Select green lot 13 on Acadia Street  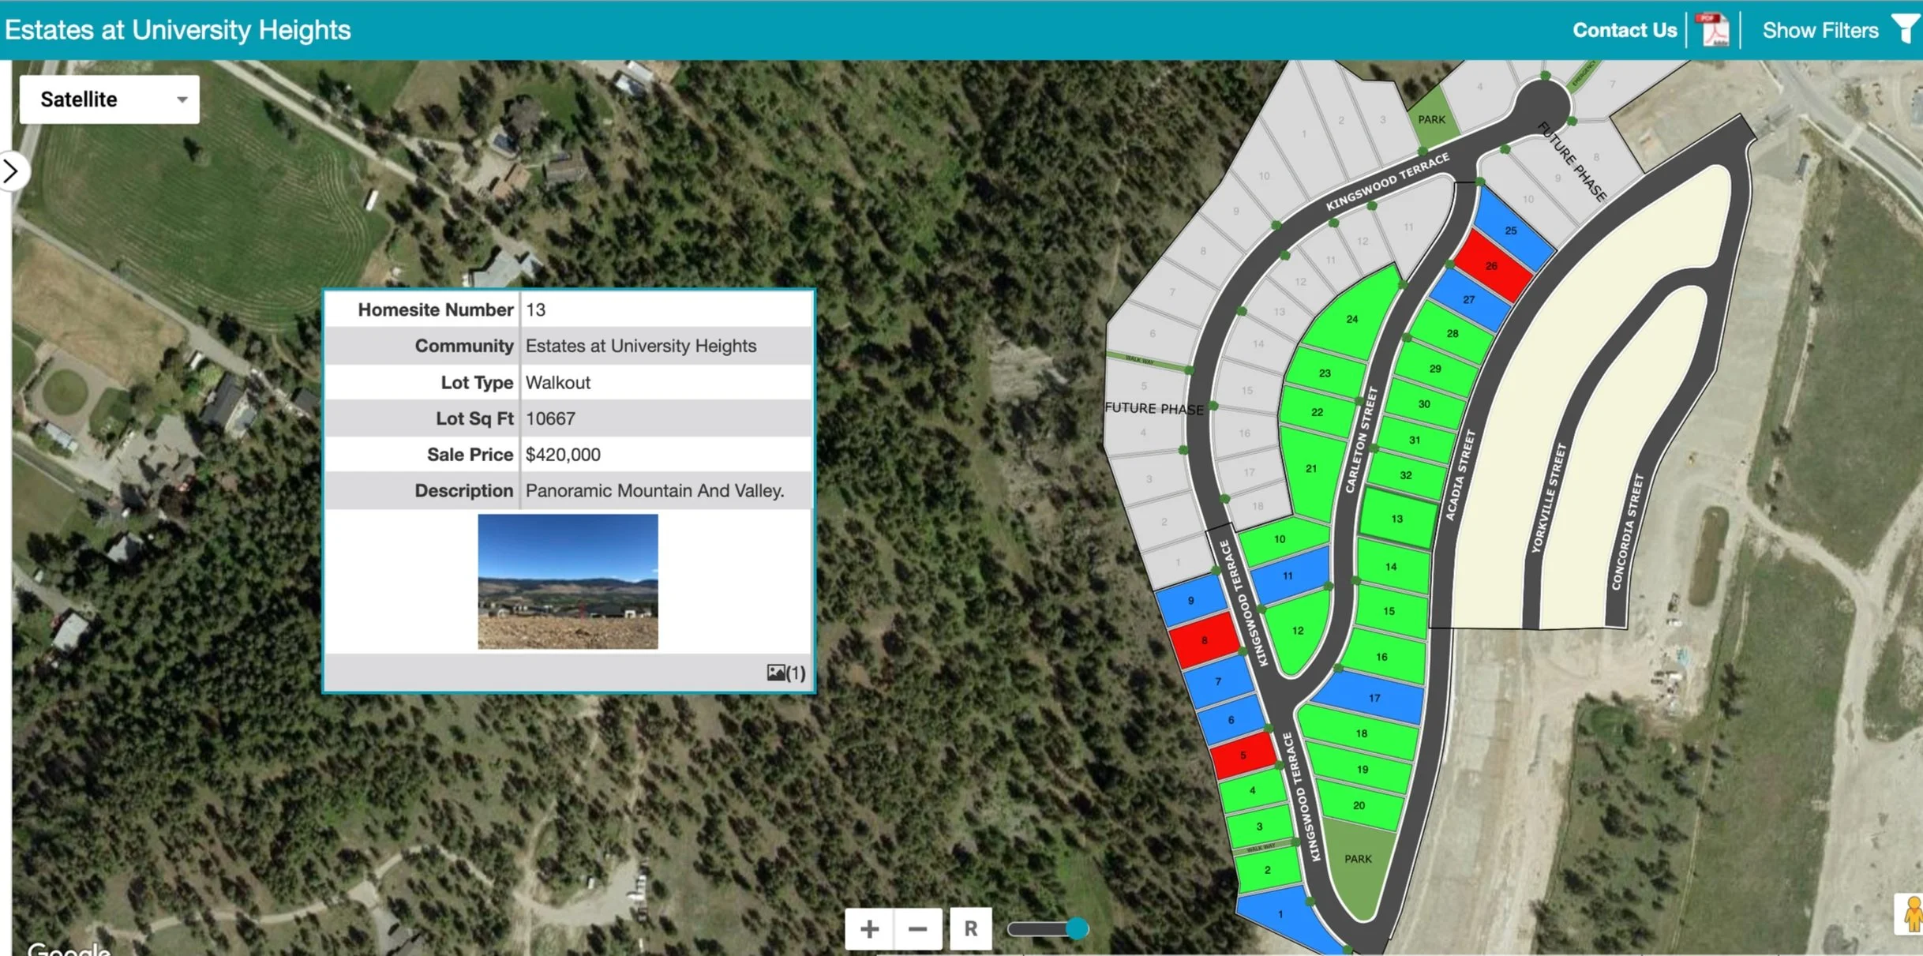tap(1396, 519)
